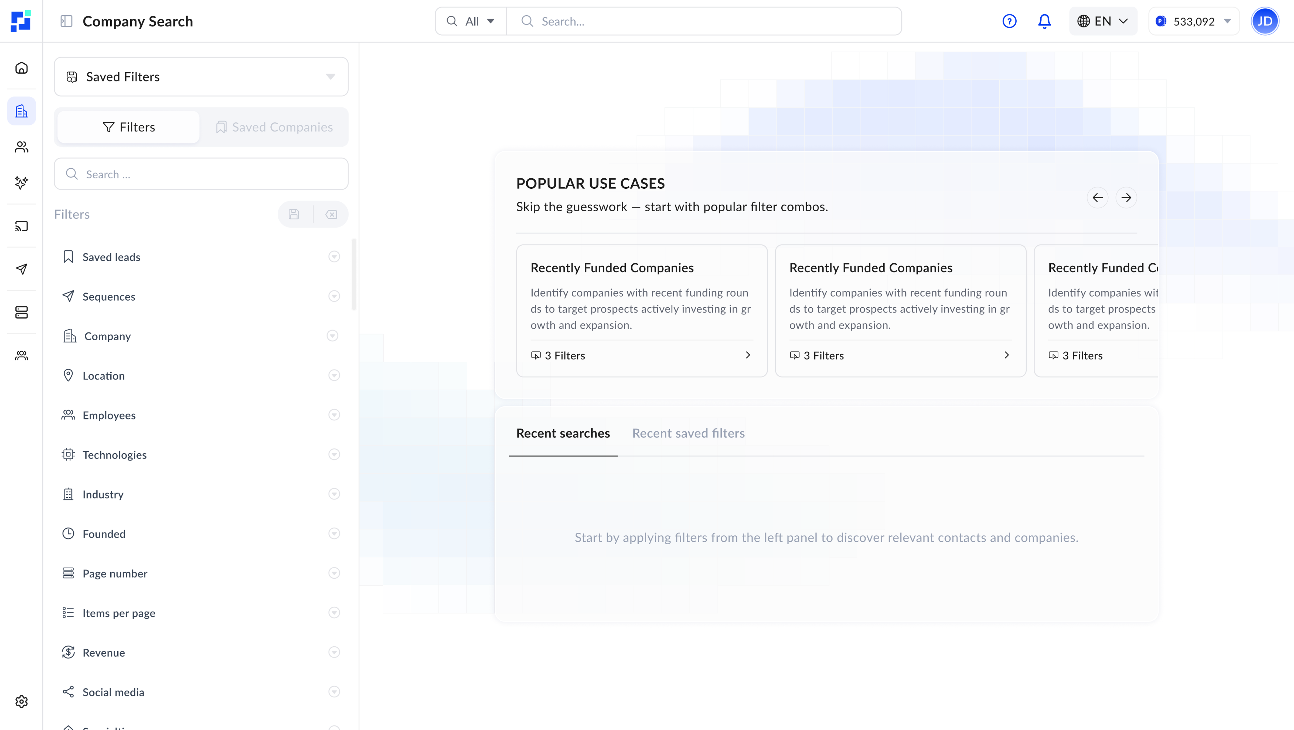Image resolution: width=1294 pixels, height=730 pixels.
Task: Select the Home icon in the sidebar
Action: (21, 67)
